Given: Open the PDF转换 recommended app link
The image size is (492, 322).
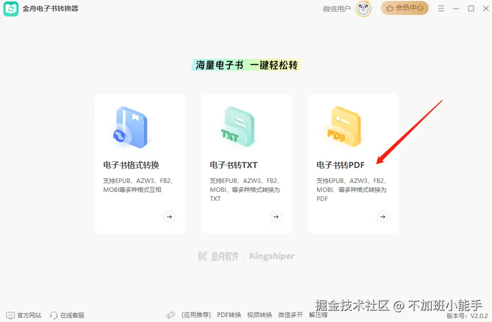Looking at the screenshot, I should pos(229,315).
